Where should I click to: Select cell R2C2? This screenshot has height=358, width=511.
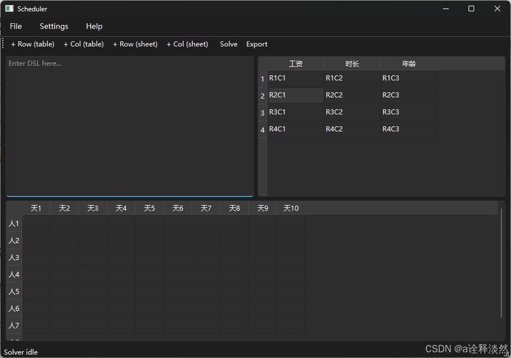click(352, 95)
